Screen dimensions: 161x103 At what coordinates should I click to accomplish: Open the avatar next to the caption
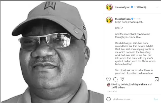coord(109,20)
